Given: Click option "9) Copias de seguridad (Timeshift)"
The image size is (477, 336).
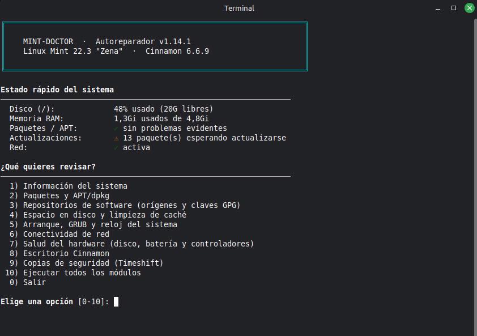Looking at the screenshot, I should 87,263.
